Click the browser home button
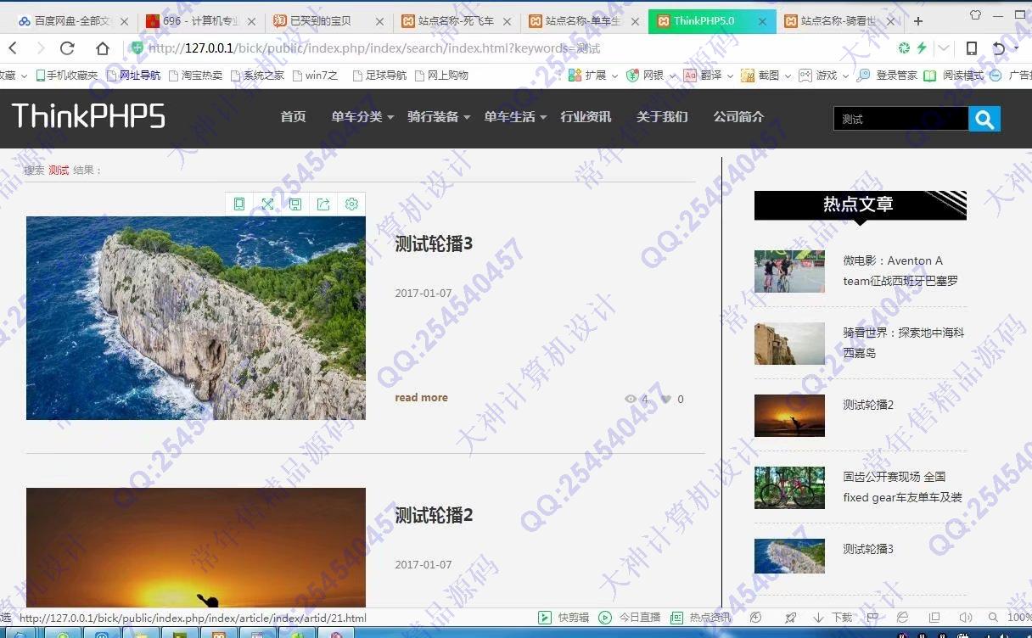 (x=103, y=48)
